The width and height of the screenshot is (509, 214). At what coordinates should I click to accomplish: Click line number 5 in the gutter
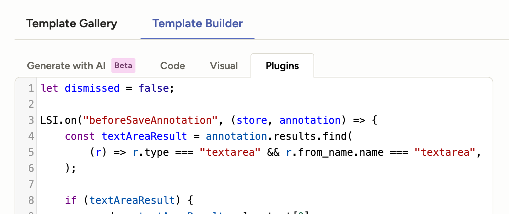tap(31, 152)
